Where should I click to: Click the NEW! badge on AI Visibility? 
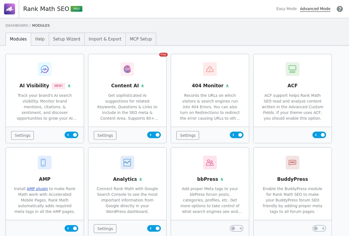click(58, 86)
